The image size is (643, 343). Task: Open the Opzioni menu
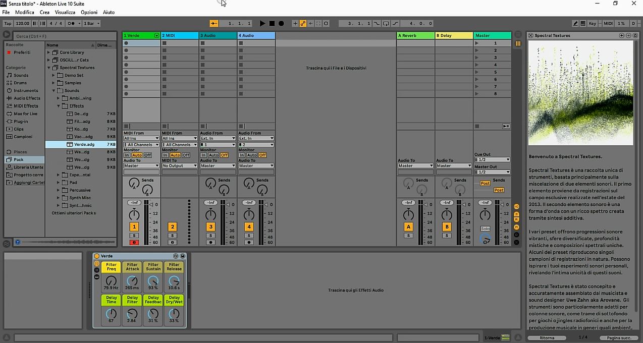(x=89, y=12)
